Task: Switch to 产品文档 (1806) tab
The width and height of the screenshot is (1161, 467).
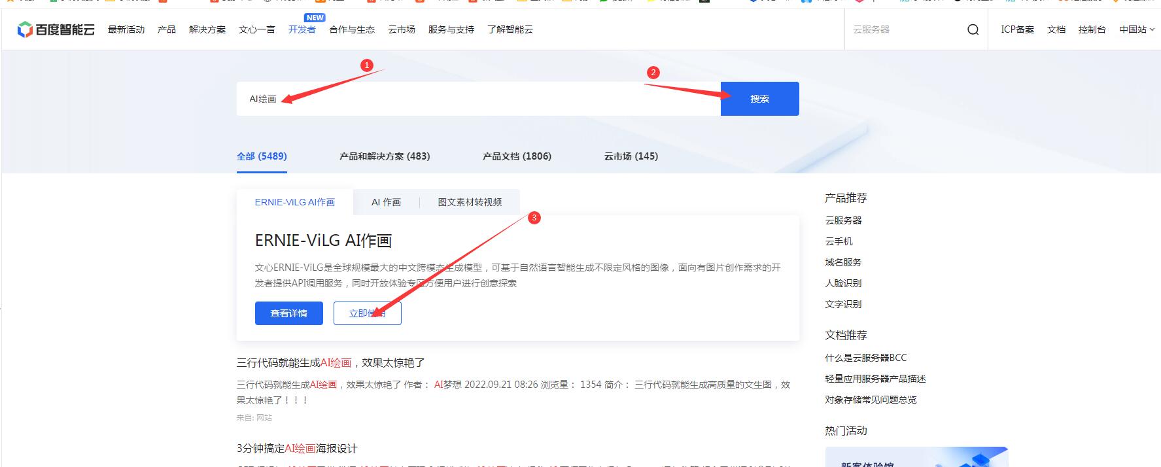Action: (517, 156)
